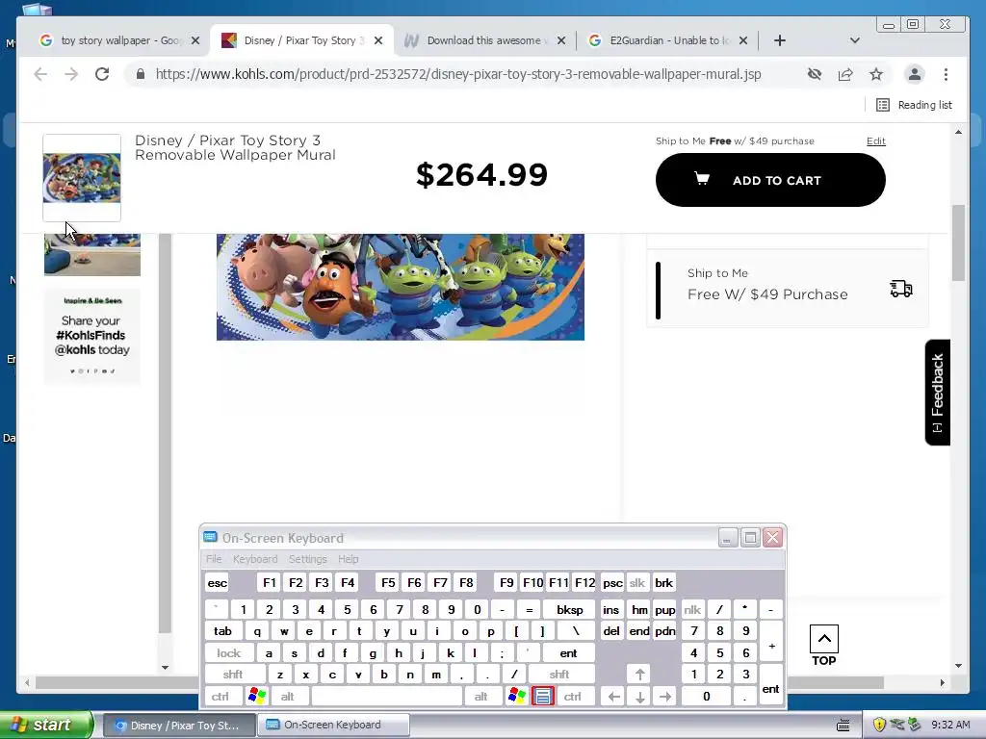This screenshot has height=739, width=986.
Task: Click the page's vertical scrollbar thumb
Action: click(x=958, y=242)
